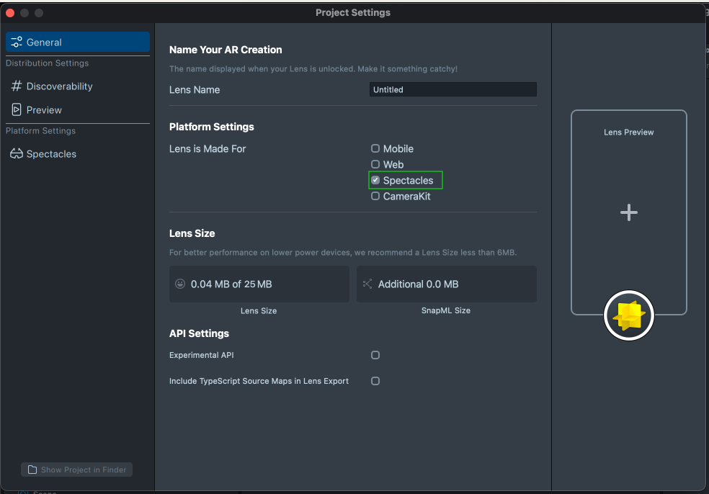
Task: Enable the Web platform checkbox
Action: pyautogui.click(x=375, y=164)
